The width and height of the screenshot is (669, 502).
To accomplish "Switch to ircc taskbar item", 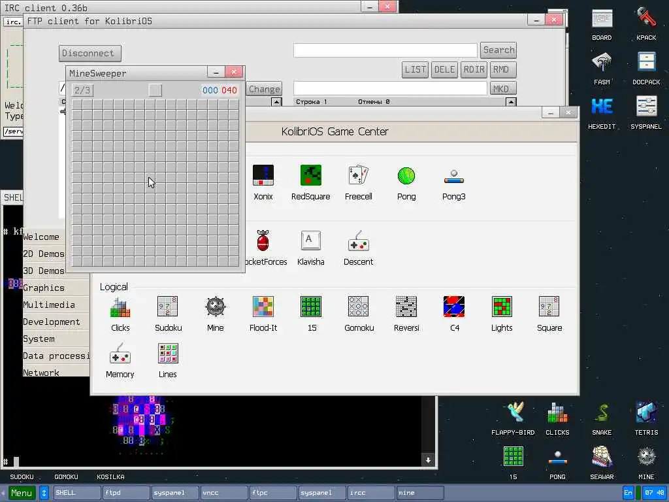I will [371, 493].
